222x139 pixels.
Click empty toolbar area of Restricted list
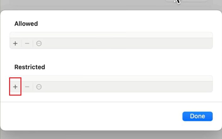click(x=126, y=87)
